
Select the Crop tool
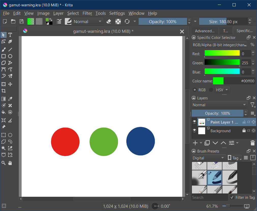4,91
